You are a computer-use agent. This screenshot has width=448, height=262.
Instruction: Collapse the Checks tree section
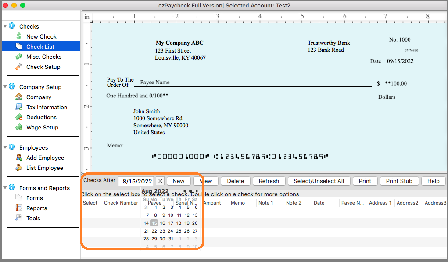[x=5, y=26]
